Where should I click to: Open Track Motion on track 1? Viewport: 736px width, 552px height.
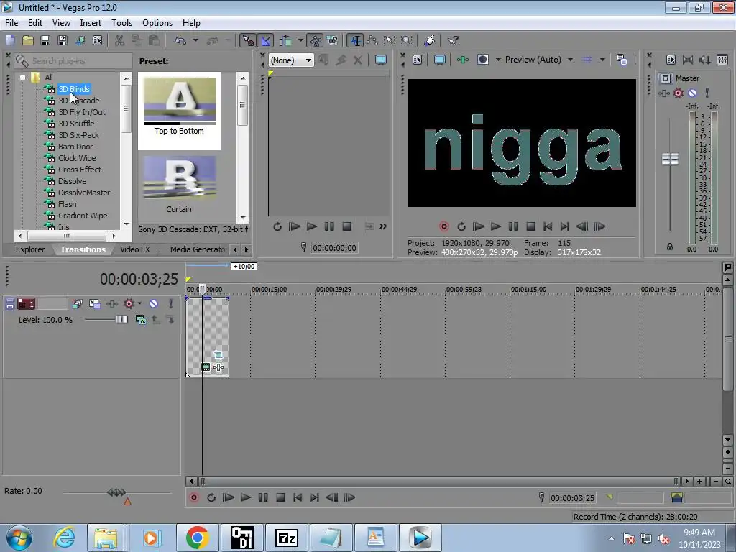94,304
